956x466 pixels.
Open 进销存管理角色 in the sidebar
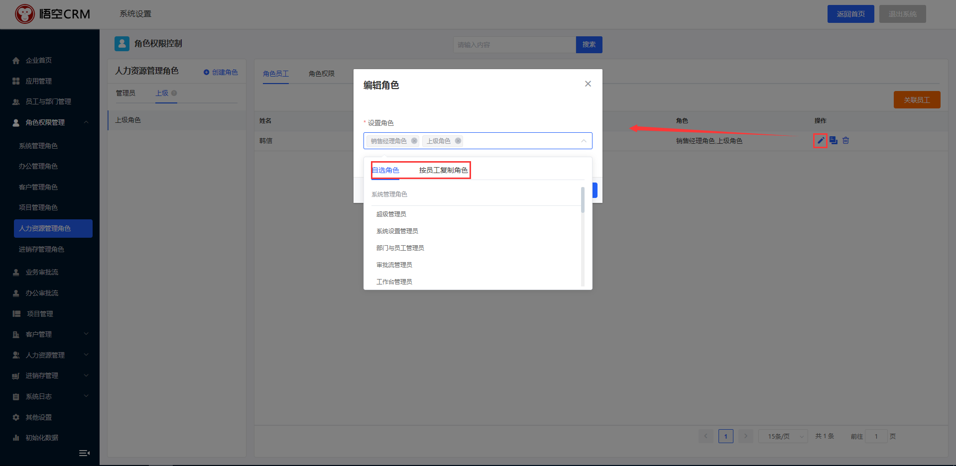41,249
